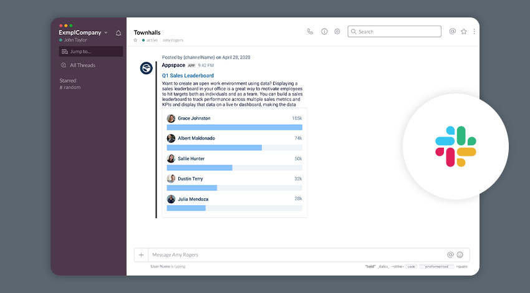
Task: Open the notifications bell in sidebar
Action: tap(118, 33)
